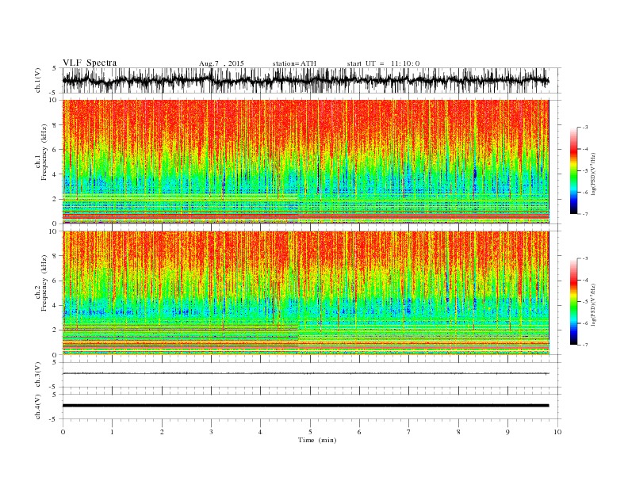This screenshot has width=628, height=485.
Task: Click the "-3" label on ch.1 color scale
Action: [x=584, y=128]
